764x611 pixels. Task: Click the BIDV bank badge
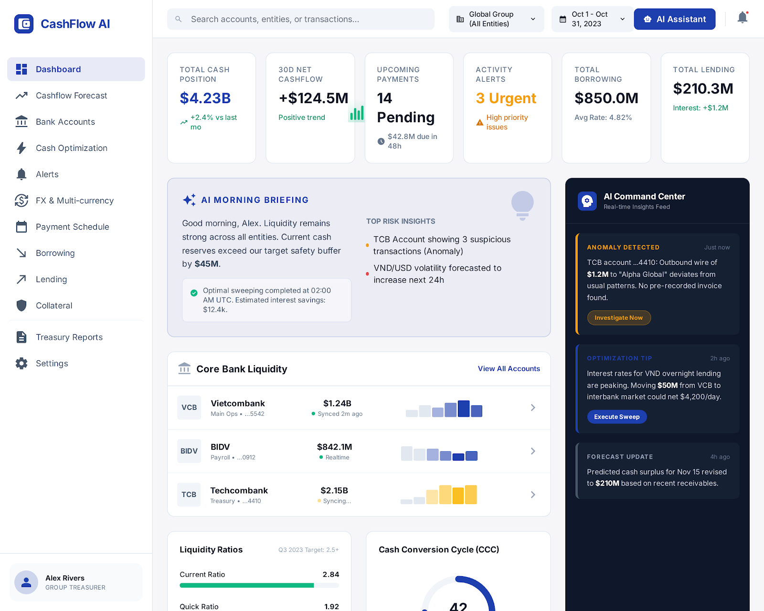(189, 451)
